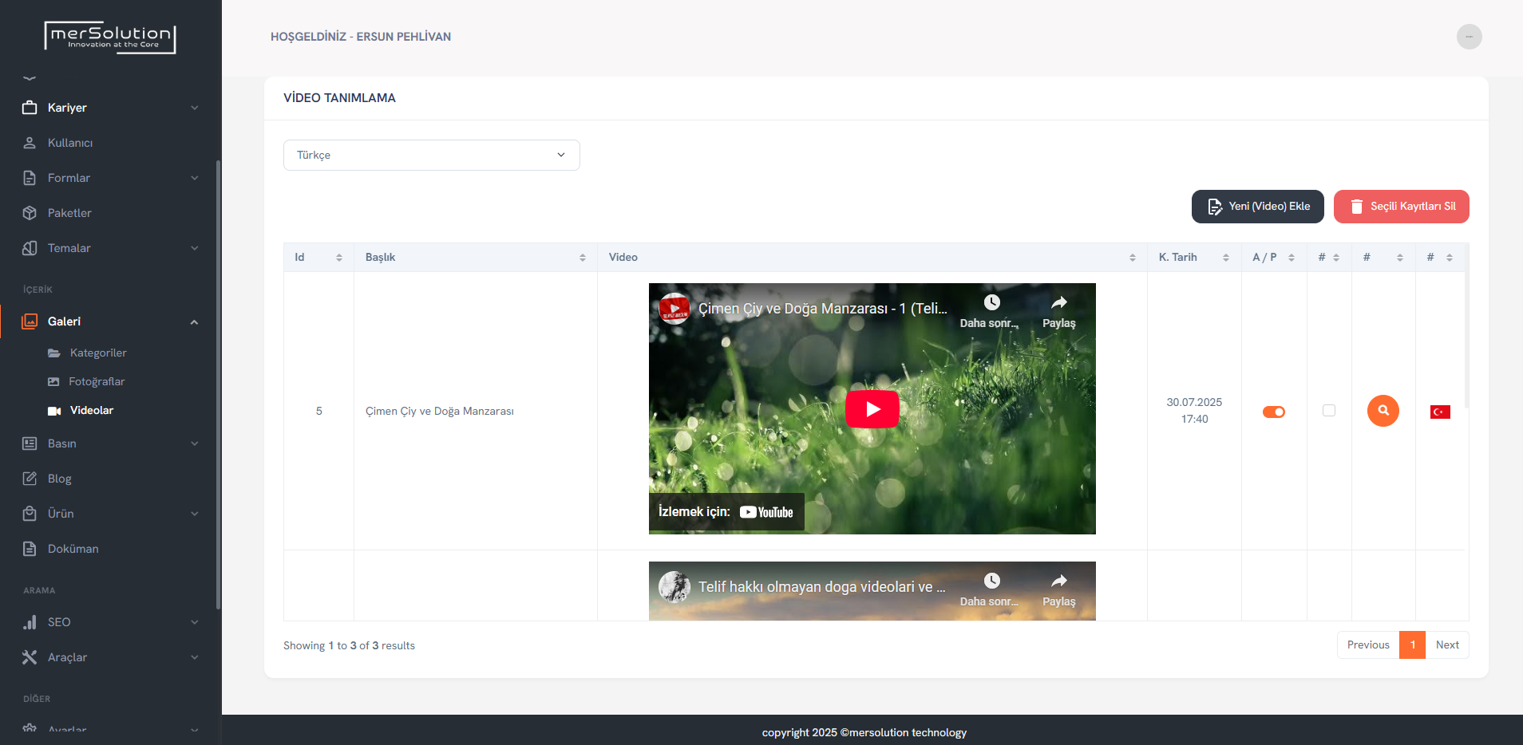Toggle the active/passive switch for video 5
Screen dimensions: 1523x745
1273,412
